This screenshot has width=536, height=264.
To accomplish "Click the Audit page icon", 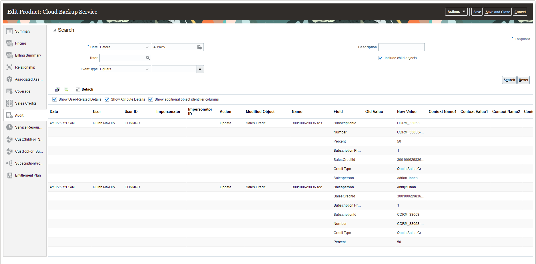I will (x=9, y=115).
